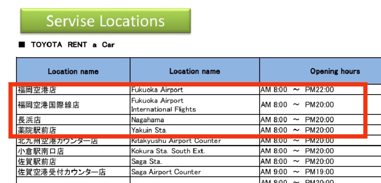381x183 pixels.
Task: Click the green Servise Locations banner
Action: 105,21
